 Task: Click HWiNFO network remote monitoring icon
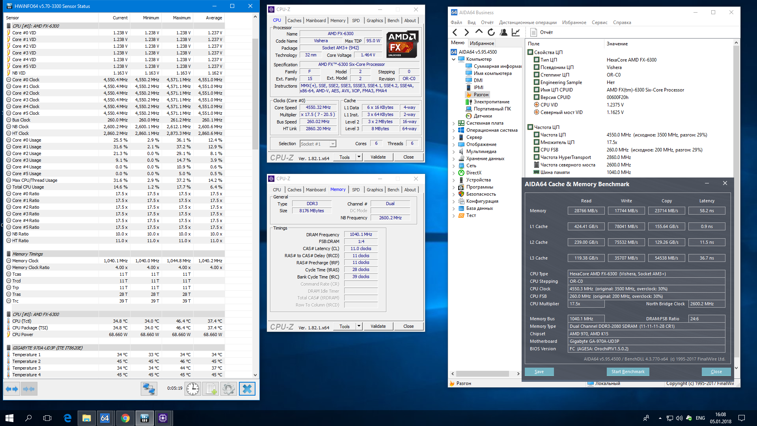[x=149, y=389]
